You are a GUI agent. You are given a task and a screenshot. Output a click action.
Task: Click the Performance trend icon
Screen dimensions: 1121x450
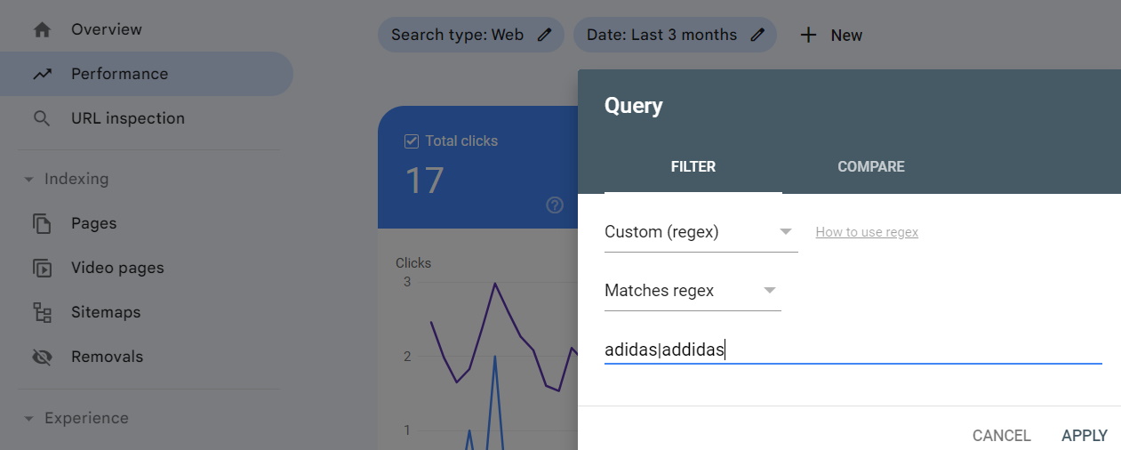click(x=42, y=74)
